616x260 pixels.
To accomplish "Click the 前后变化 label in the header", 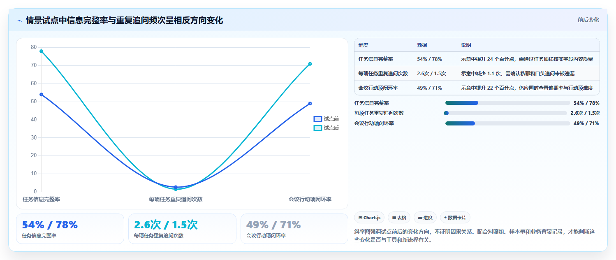I will (588, 20).
